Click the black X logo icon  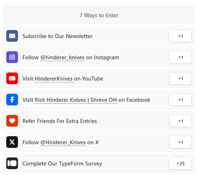click(x=12, y=142)
